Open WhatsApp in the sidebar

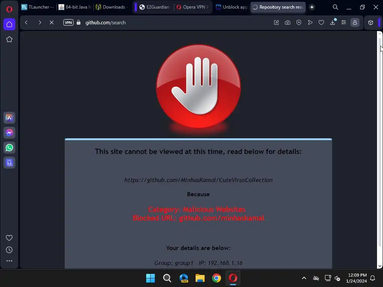pyautogui.click(x=9, y=148)
